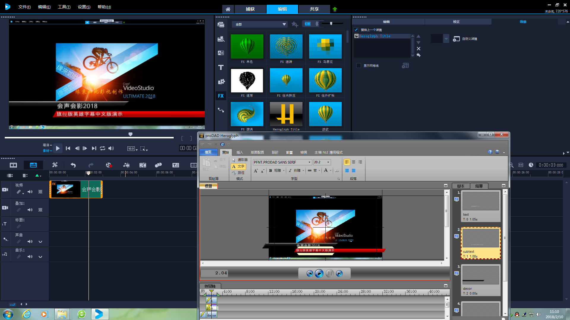Screen dimensions: 570x320
Task: Open record/capture option icon
Action: click(109, 165)
